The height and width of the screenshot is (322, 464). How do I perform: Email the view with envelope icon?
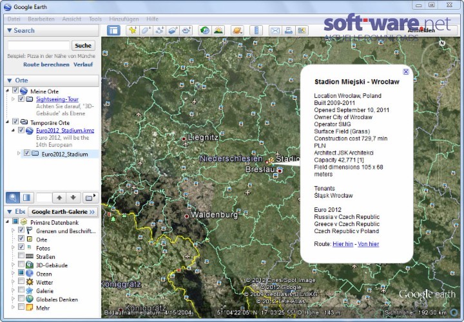click(275, 30)
